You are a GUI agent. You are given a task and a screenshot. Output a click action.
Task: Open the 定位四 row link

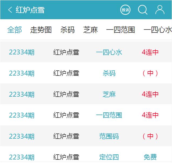pyautogui.click(x=109, y=157)
